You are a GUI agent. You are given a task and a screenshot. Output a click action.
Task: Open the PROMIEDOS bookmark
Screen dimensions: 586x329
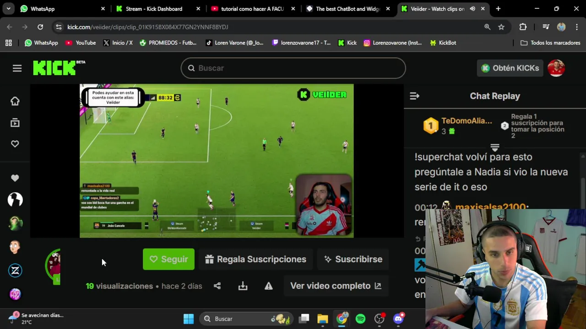pyautogui.click(x=168, y=42)
